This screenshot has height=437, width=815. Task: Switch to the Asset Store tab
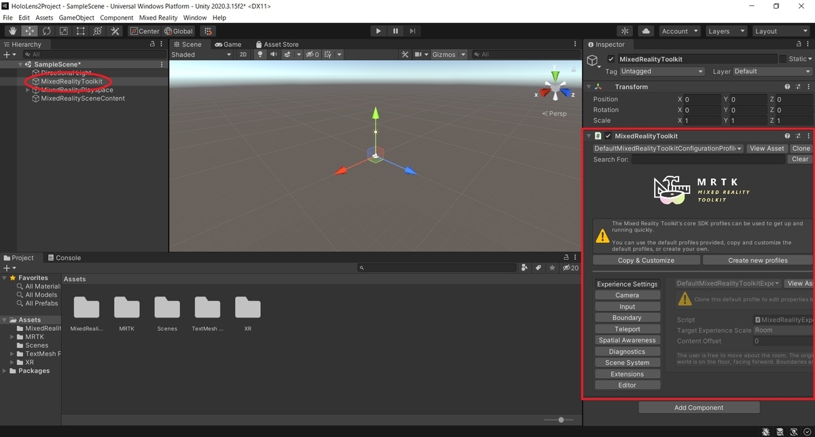point(276,44)
